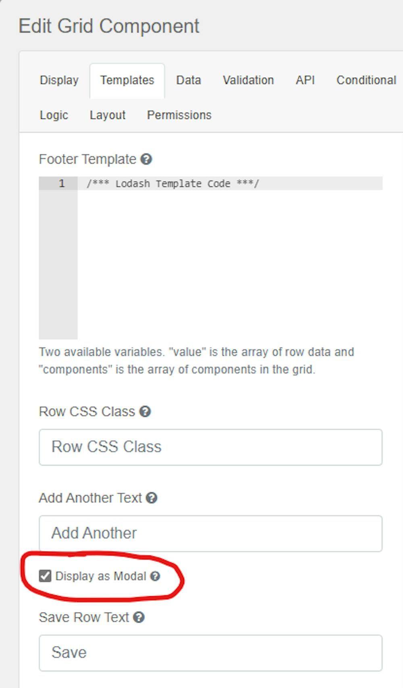The height and width of the screenshot is (688, 403).
Task: Switch to the Layout tab
Action: tap(108, 115)
